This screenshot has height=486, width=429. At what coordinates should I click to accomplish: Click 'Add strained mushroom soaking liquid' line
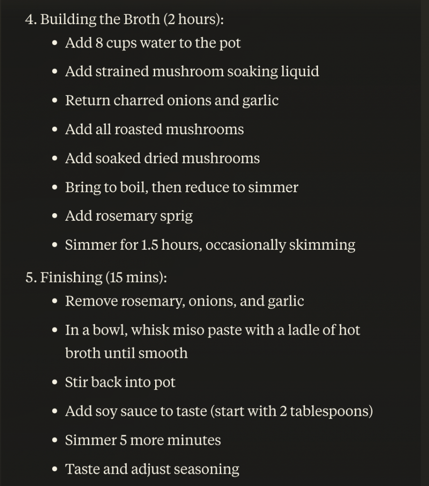pos(192,72)
